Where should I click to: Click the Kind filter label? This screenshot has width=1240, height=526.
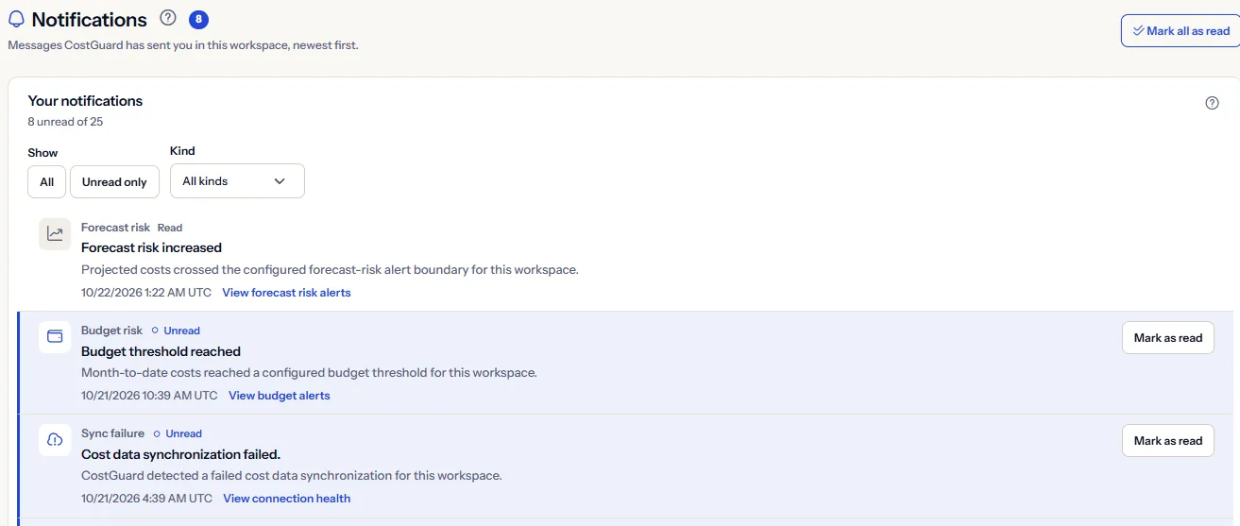click(x=182, y=151)
